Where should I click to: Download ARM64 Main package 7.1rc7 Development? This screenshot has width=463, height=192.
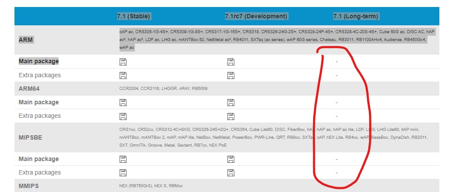pos(230,102)
